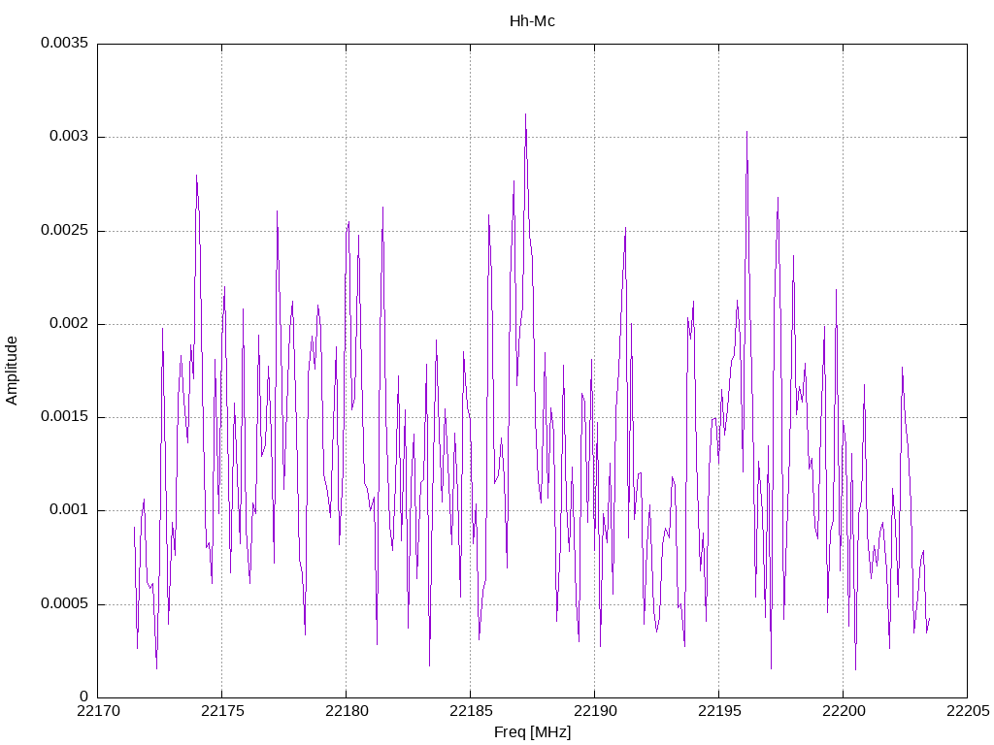Click the x-axis tick label 22195
994x745 pixels.
tap(719, 711)
